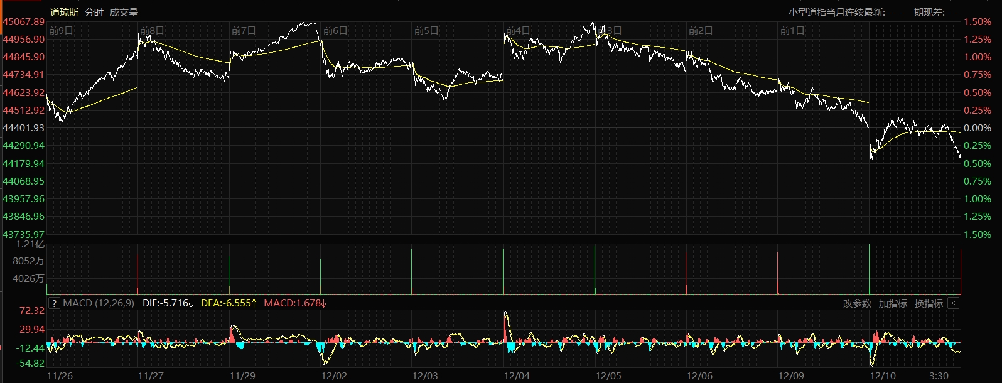Click the 44401.93 baseline price label

tap(23, 127)
